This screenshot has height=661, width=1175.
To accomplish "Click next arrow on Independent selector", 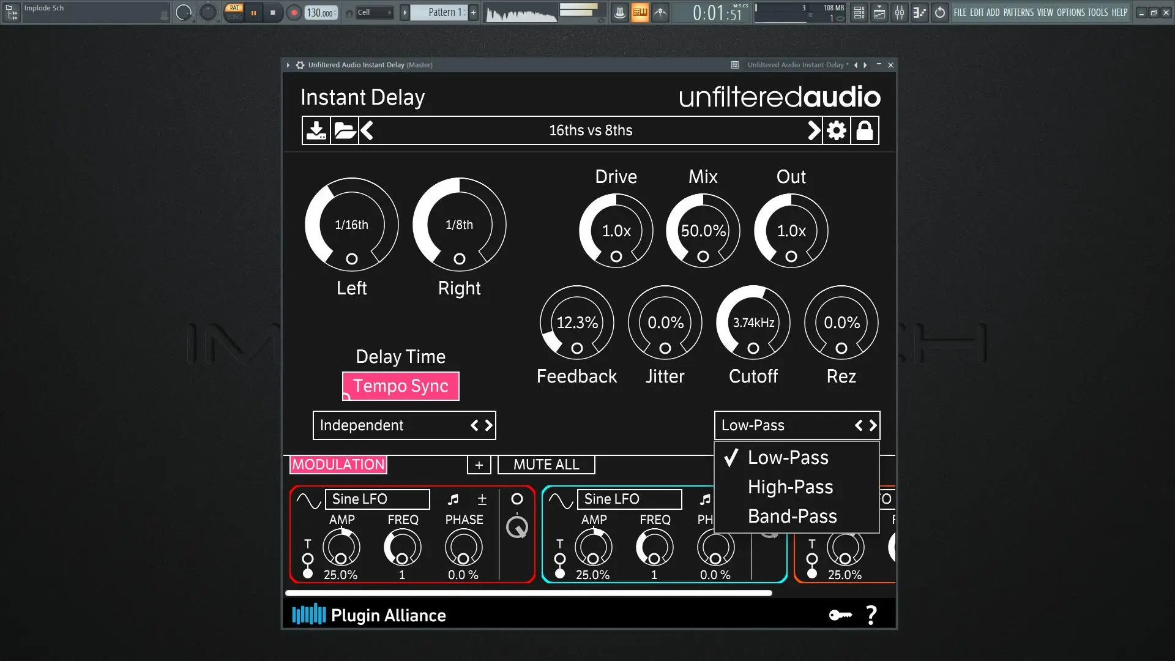I will pos(488,425).
